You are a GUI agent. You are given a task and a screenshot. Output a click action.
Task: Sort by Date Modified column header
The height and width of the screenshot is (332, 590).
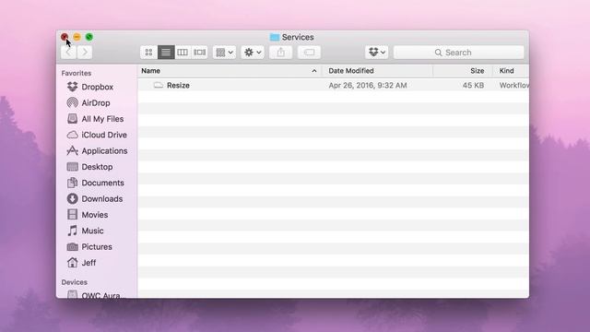(x=377, y=71)
